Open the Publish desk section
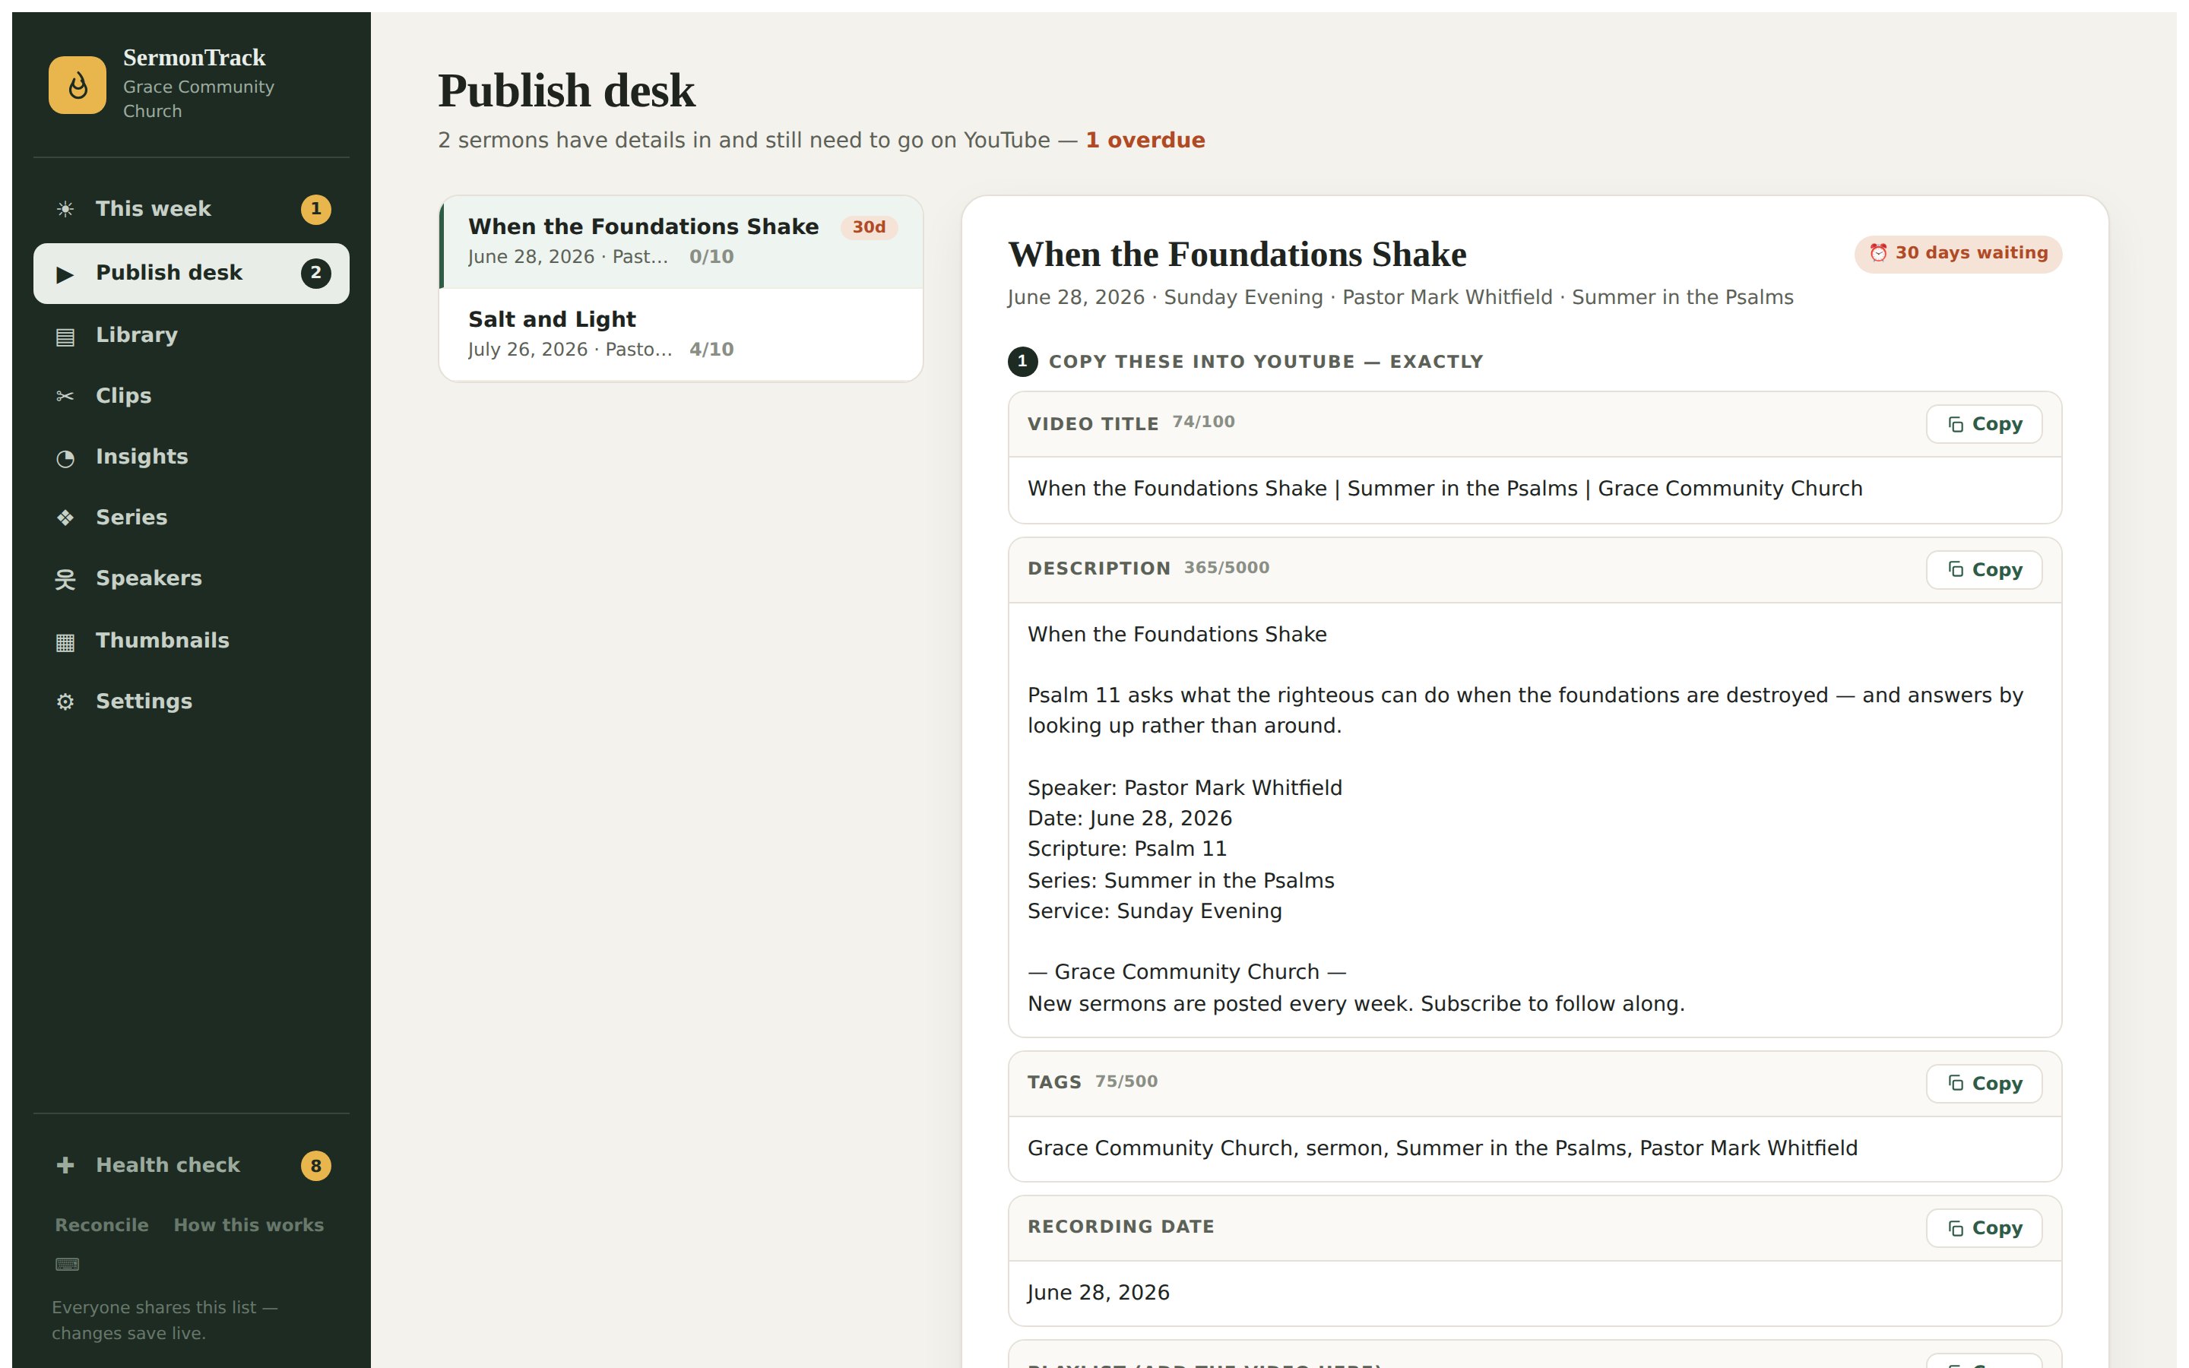The image size is (2189, 1368). pos(191,274)
